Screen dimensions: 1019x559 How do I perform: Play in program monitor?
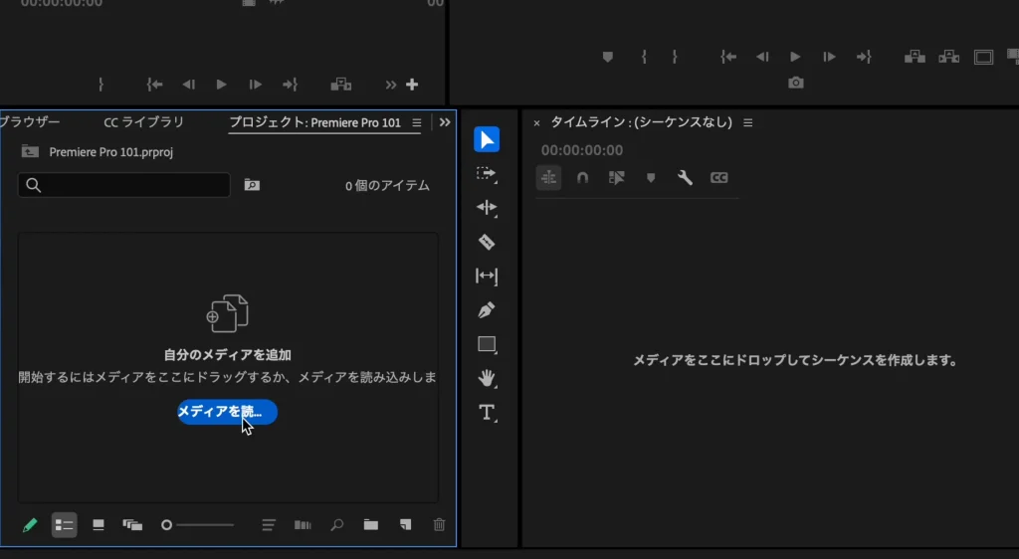coord(795,57)
